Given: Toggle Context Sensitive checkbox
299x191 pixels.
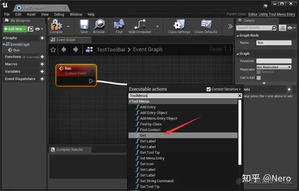Looking at the screenshot, I should point(208,89).
